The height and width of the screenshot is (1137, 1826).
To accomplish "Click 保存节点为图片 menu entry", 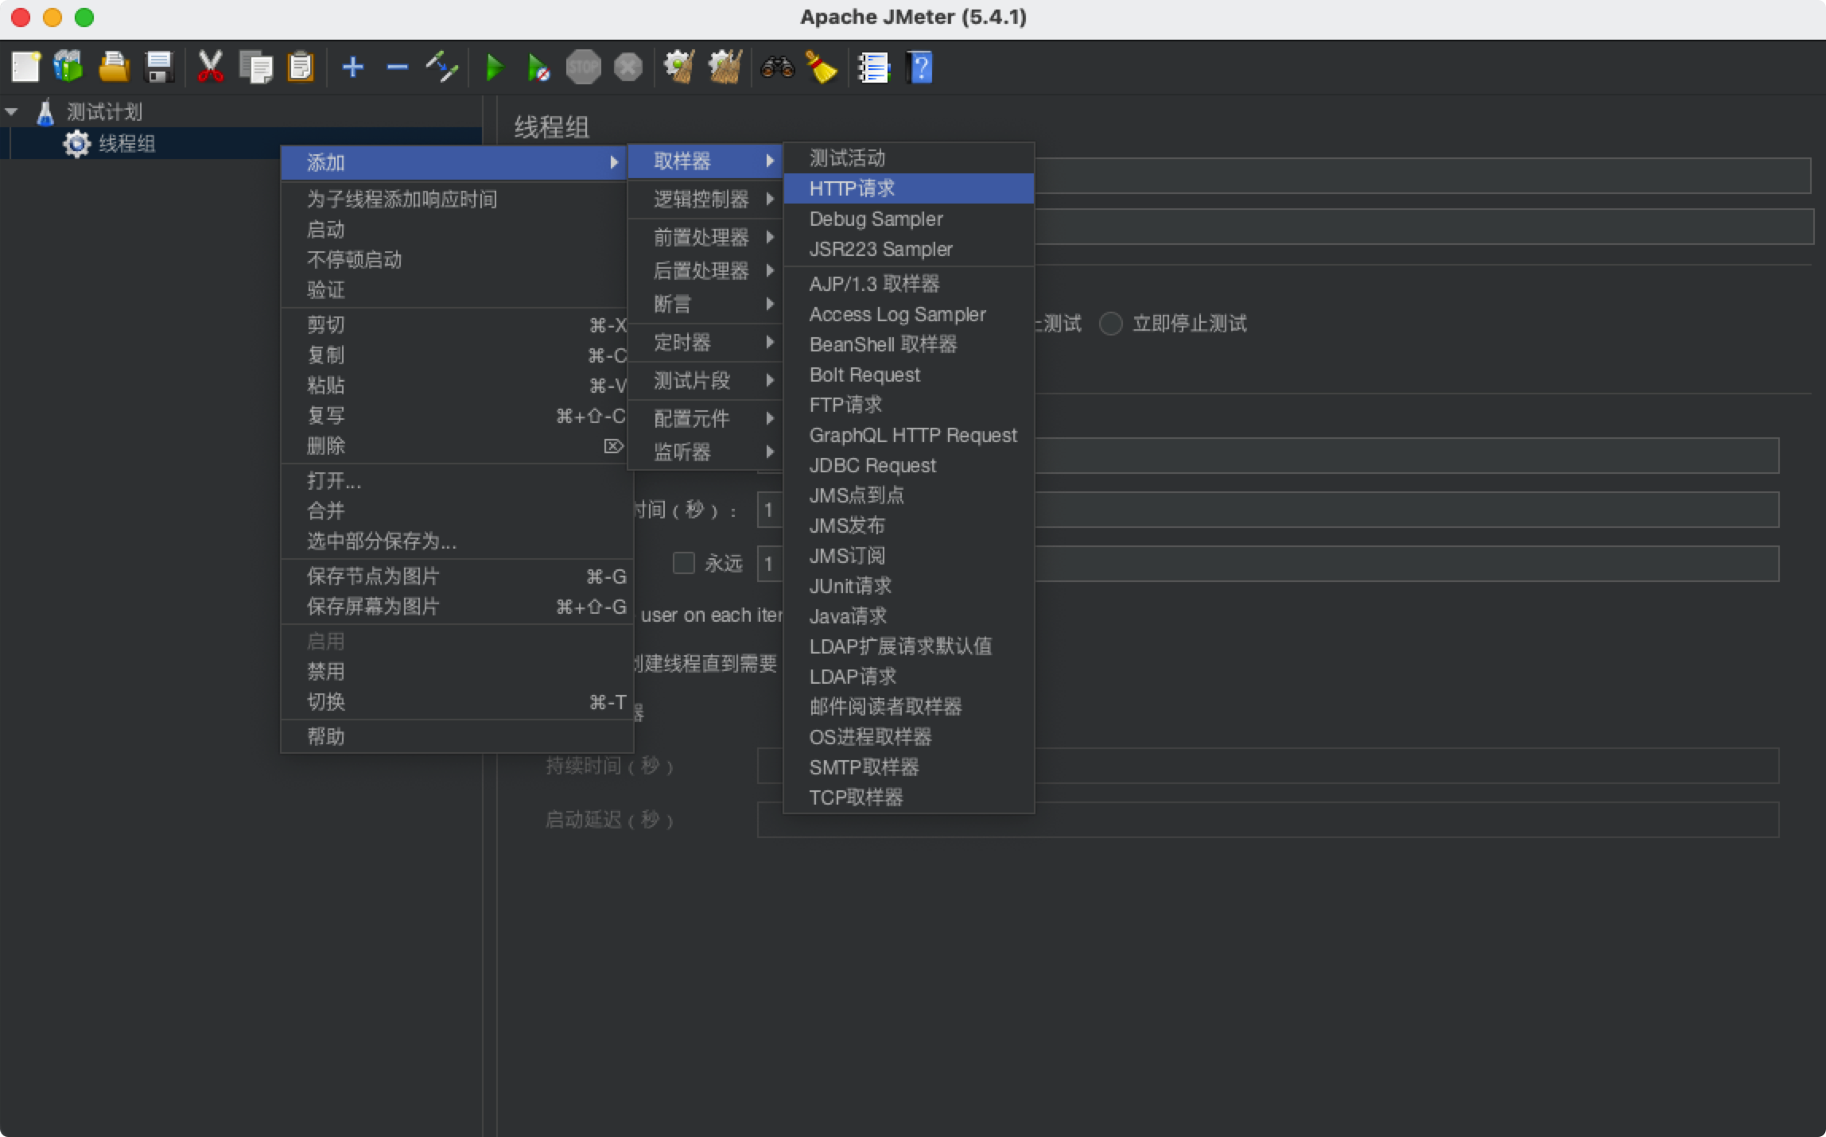I will pyautogui.click(x=456, y=576).
